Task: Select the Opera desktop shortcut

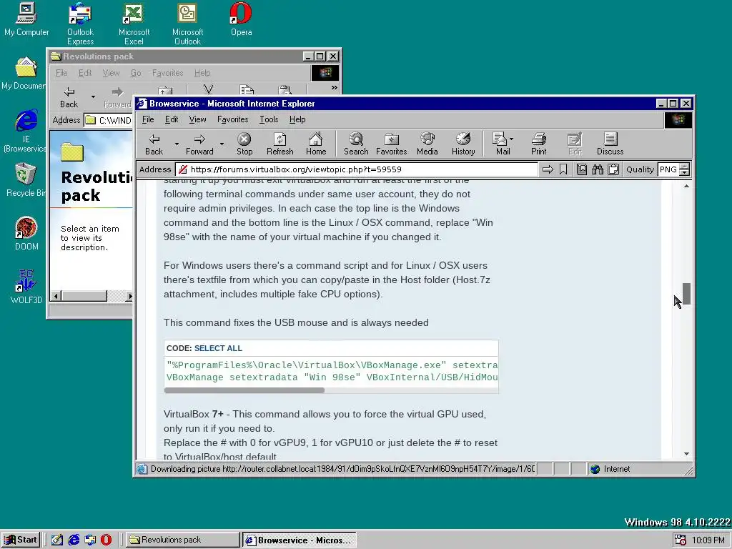Action: pos(242,19)
